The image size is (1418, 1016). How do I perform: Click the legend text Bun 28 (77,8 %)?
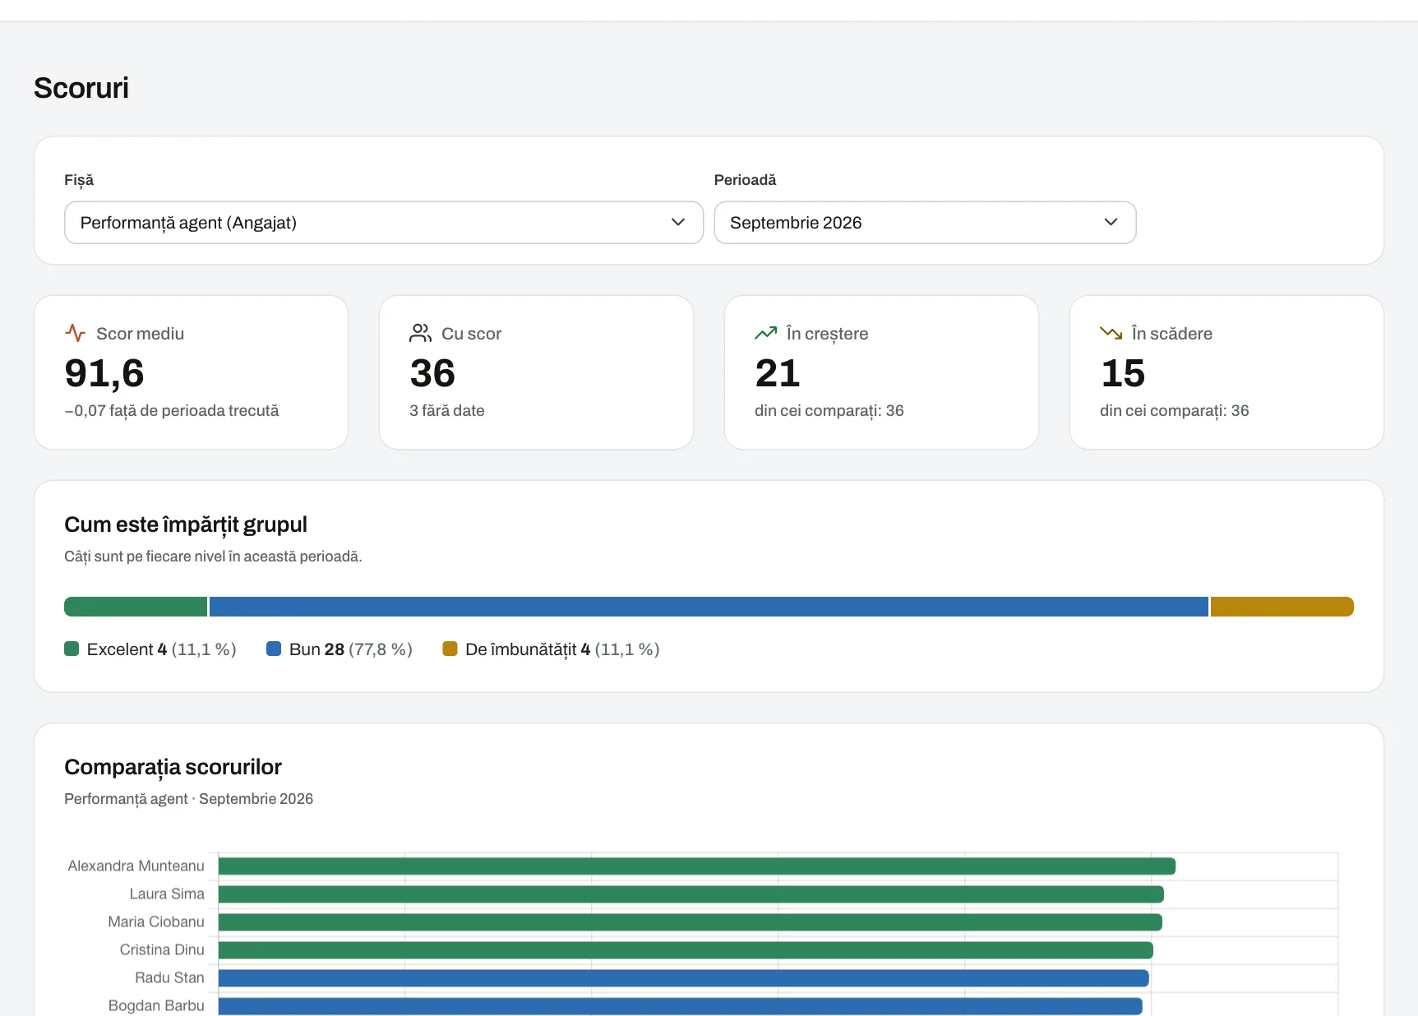tap(351, 649)
